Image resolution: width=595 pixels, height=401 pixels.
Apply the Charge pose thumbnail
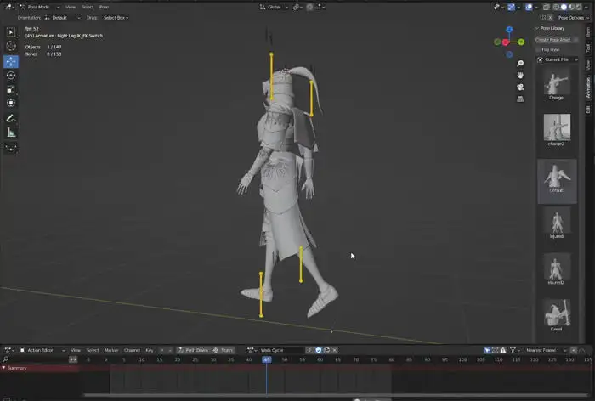556,84
